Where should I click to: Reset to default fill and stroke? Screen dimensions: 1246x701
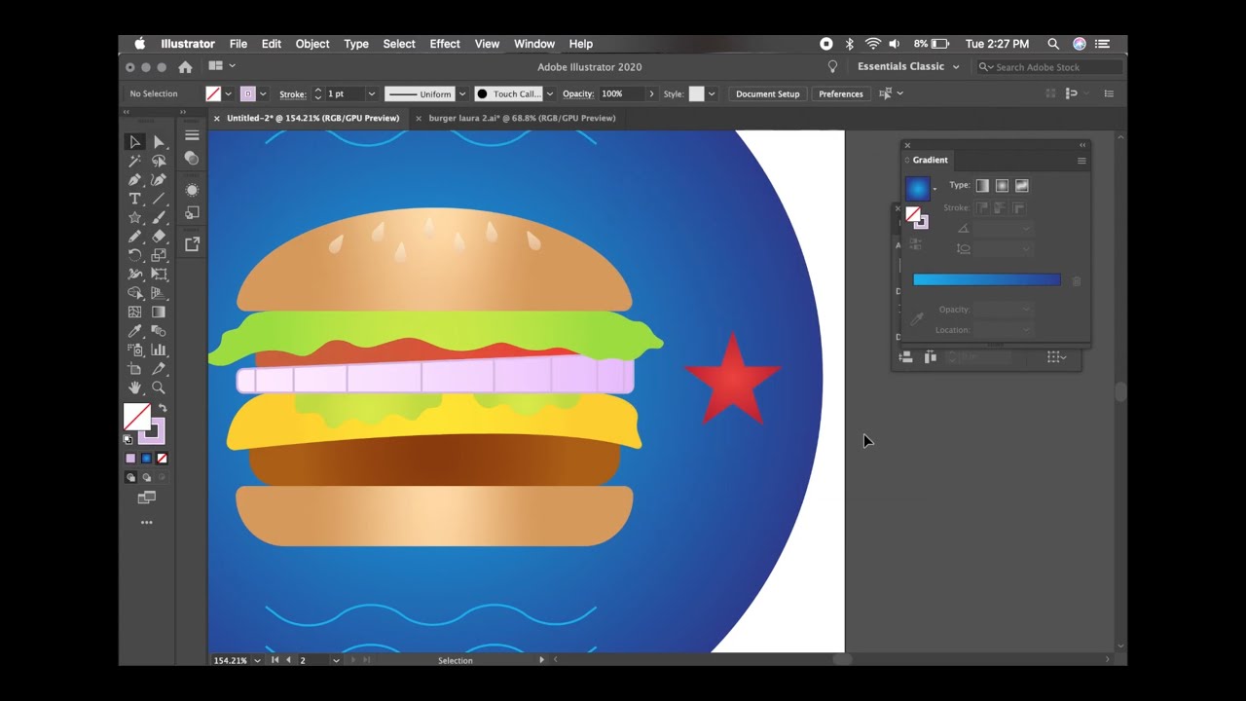(x=128, y=439)
